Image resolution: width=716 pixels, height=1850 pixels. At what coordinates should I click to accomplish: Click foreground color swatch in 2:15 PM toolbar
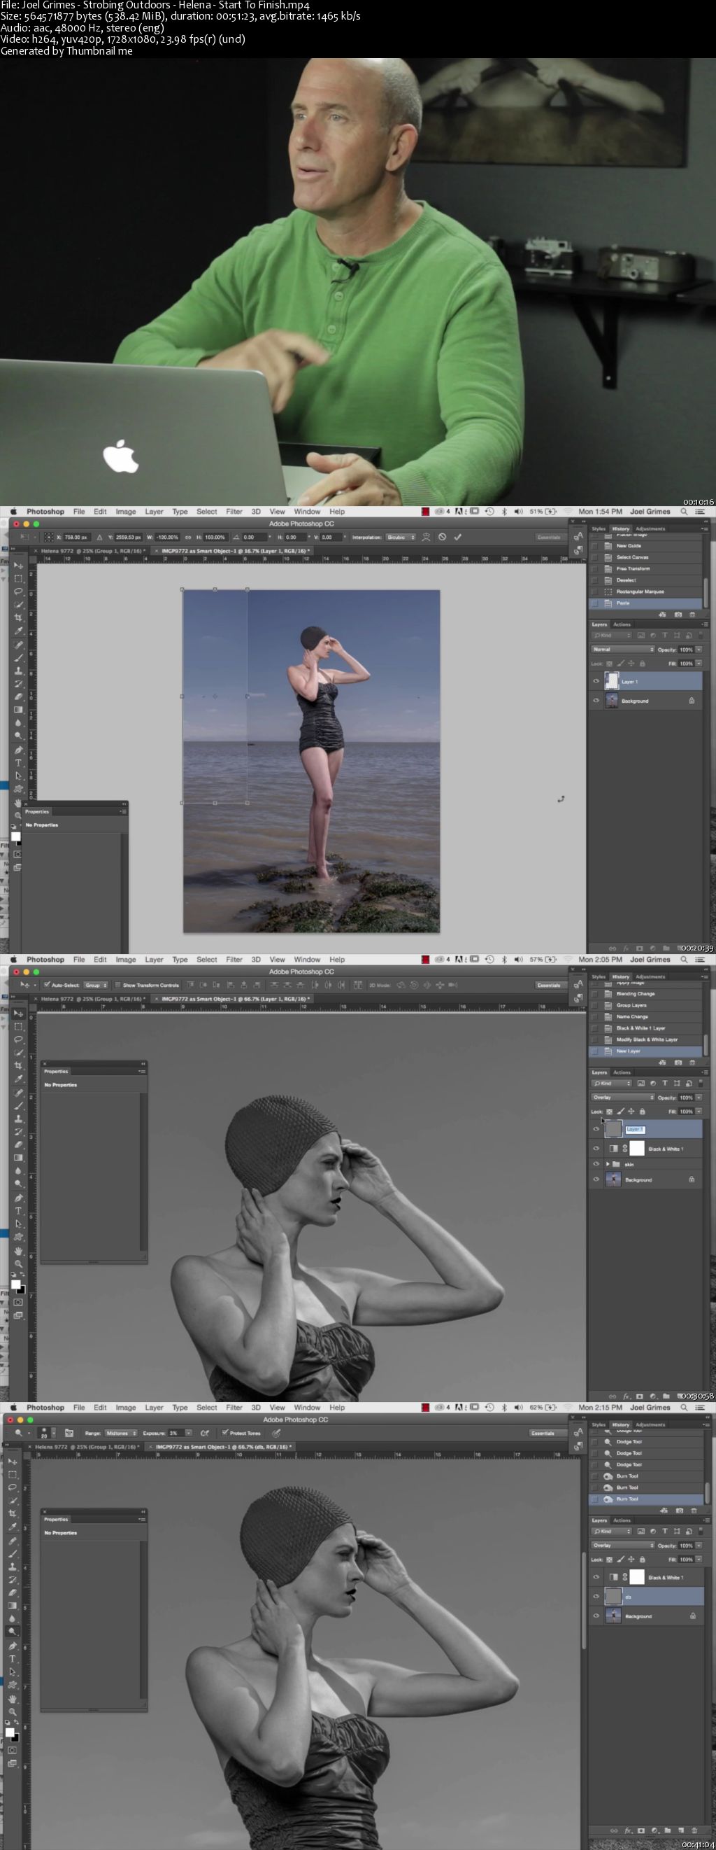click(x=9, y=1733)
